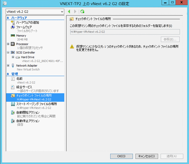189x164 pixels.
Task: Click the Hard Drive icon
Action: (18, 57)
